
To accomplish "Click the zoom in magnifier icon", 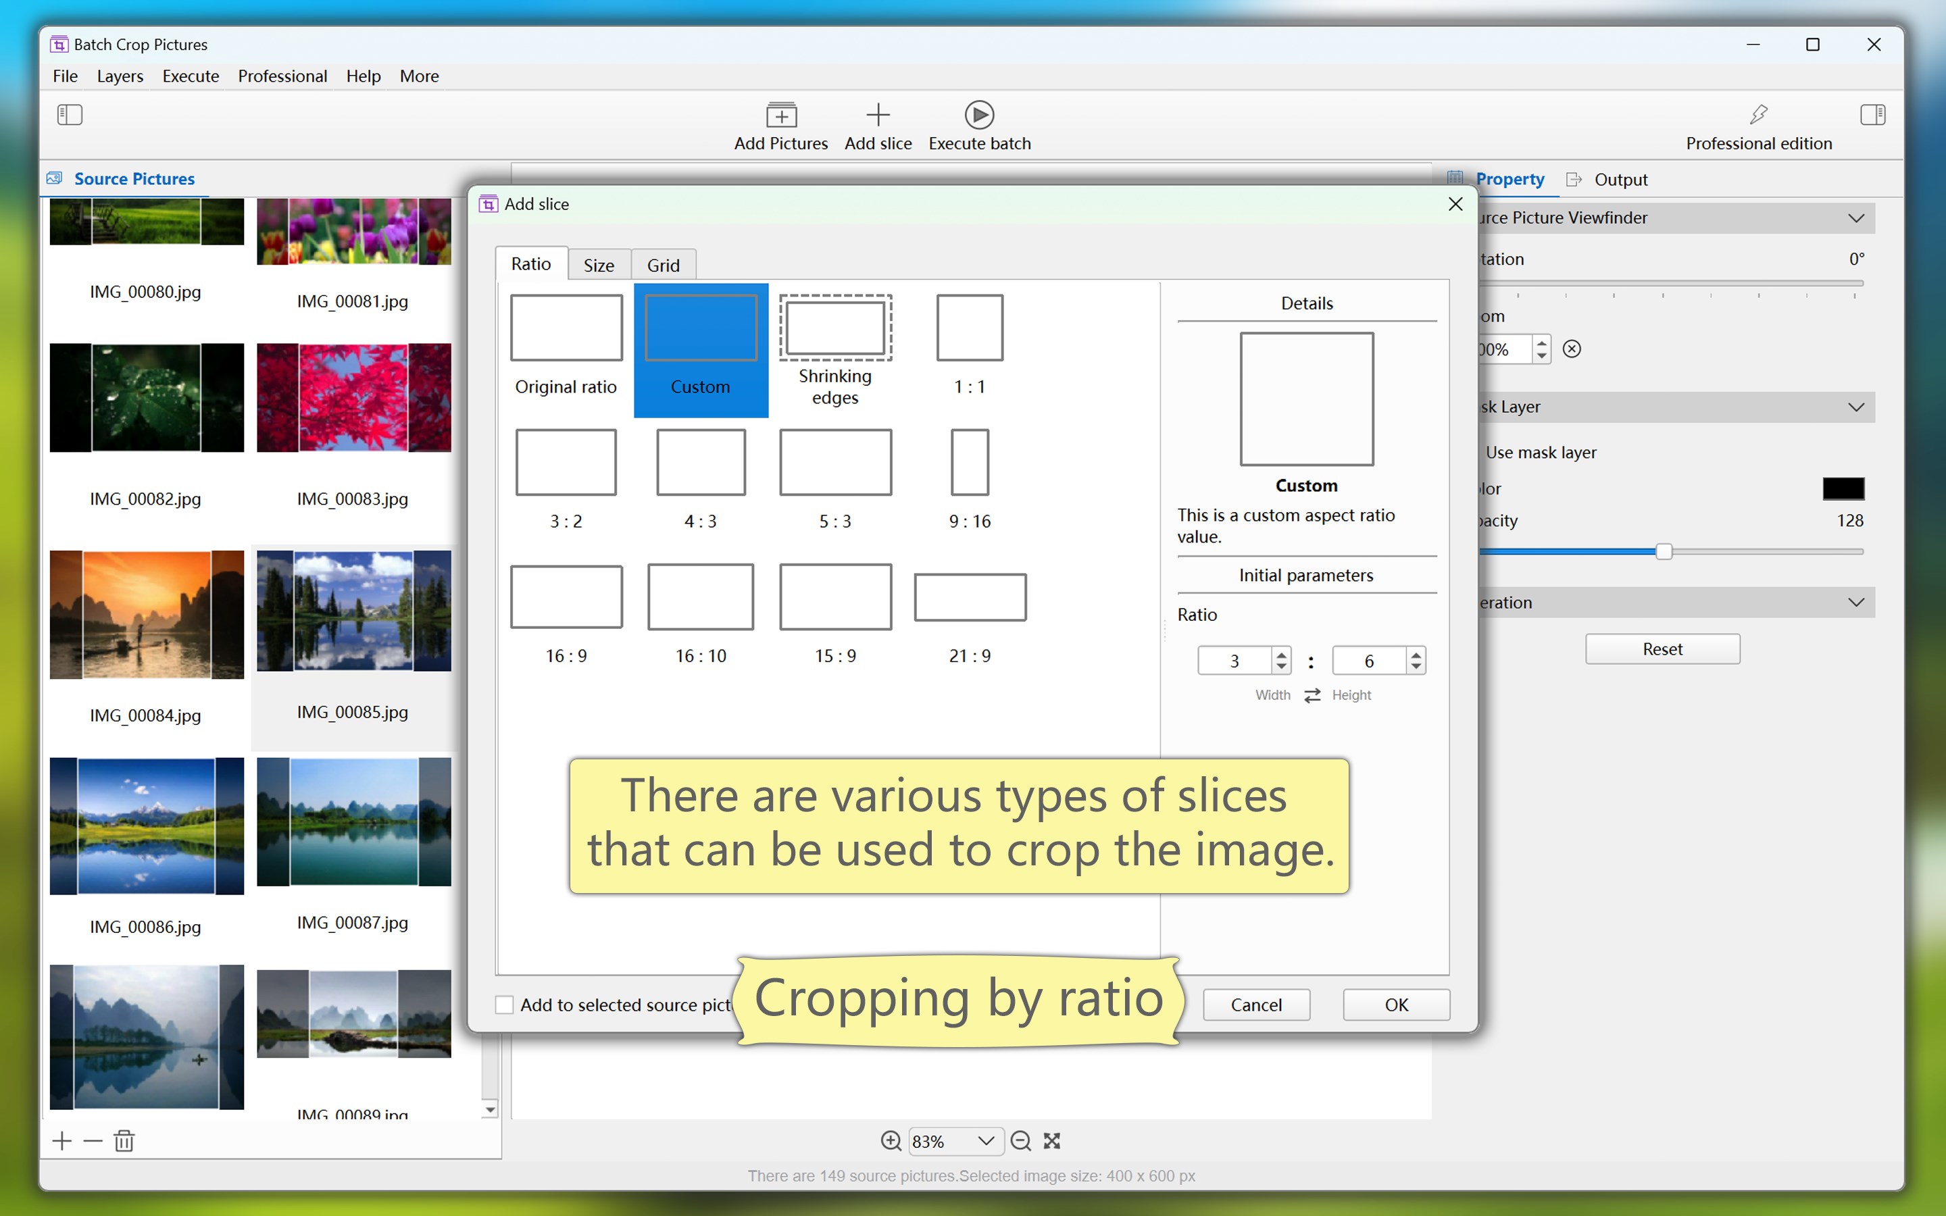I will tap(890, 1140).
